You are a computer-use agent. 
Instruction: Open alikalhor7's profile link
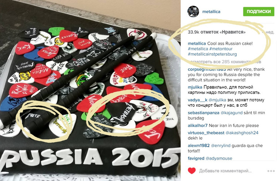coord(198,126)
